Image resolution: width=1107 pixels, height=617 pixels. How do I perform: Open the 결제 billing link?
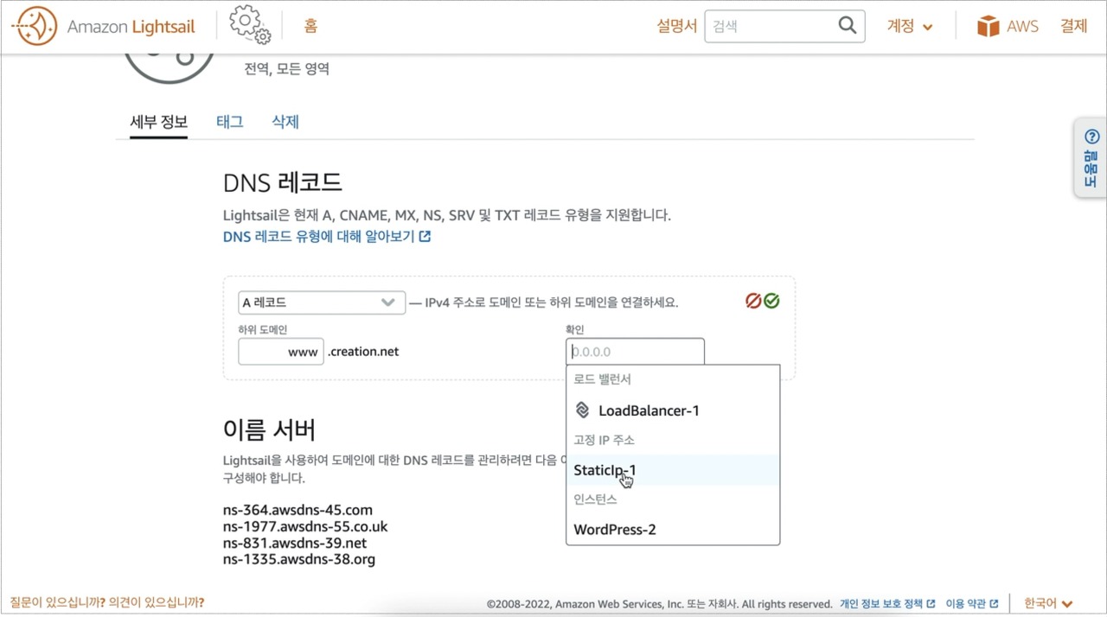coord(1074,26)
